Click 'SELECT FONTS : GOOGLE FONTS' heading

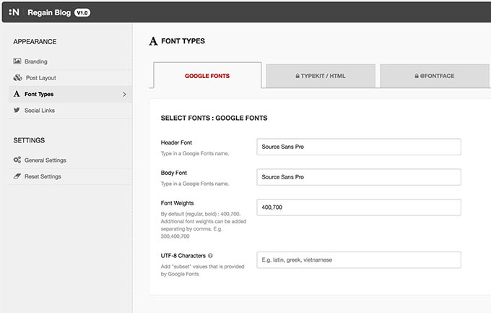tap(214, 118)
